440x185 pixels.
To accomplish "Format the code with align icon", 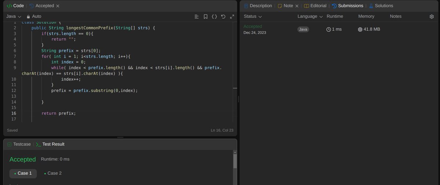I will (197, 17).
